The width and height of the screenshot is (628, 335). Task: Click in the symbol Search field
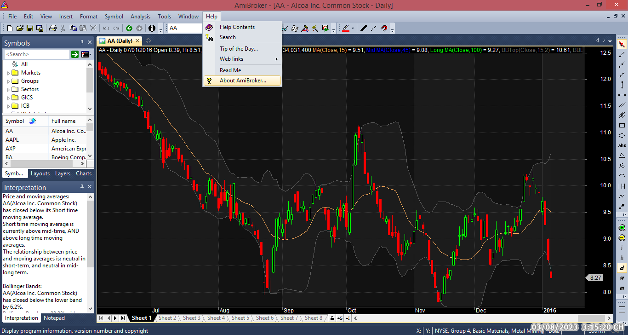point(36,54)
